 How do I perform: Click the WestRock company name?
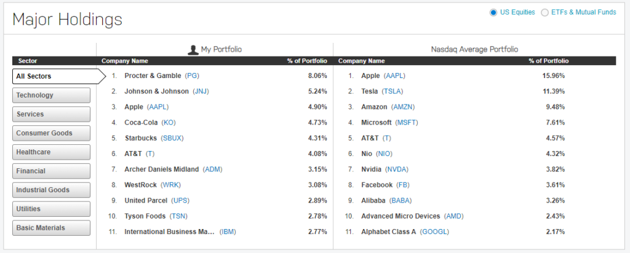pos(141,185)
